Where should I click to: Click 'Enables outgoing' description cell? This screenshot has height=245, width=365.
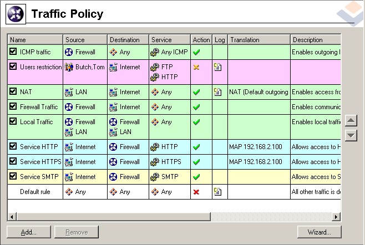tap(316, 52)
